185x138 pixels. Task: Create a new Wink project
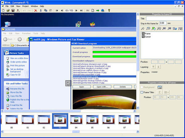3,10
